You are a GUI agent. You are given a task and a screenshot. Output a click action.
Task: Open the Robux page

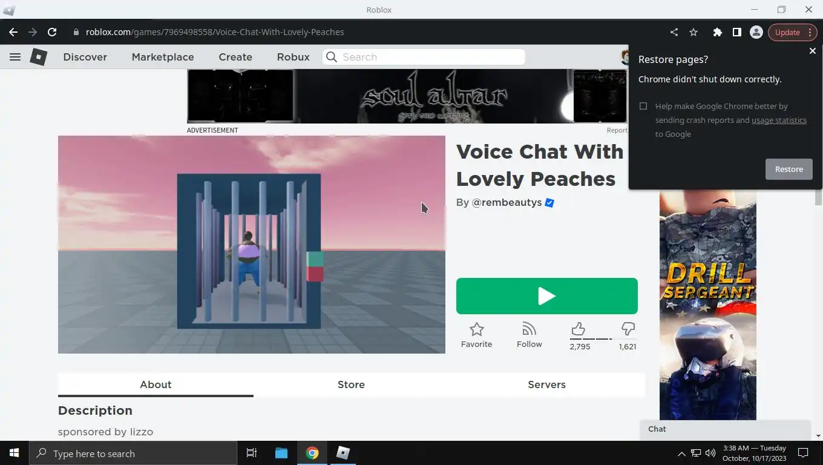293,57
